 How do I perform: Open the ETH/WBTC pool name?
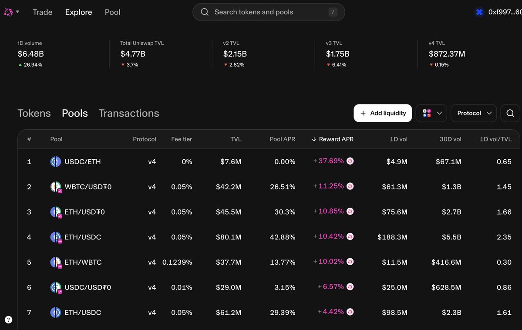pos(83,263)
